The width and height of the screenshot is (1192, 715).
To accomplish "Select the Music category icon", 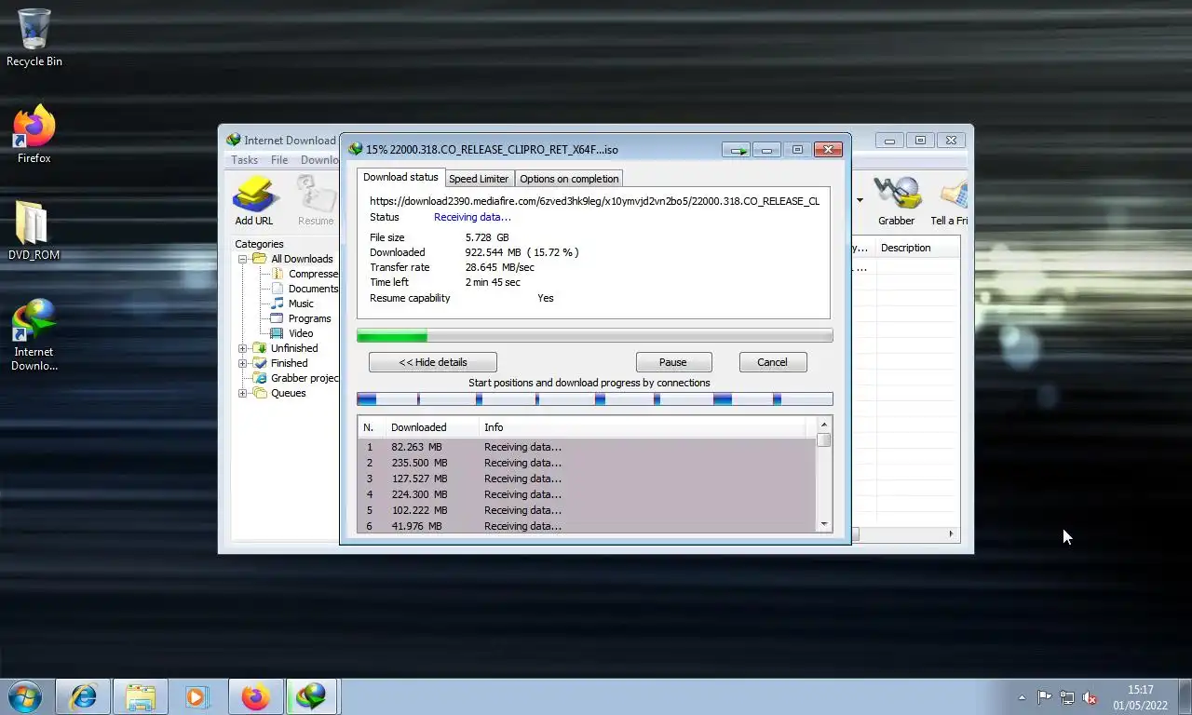I will [x=277, y=304].
